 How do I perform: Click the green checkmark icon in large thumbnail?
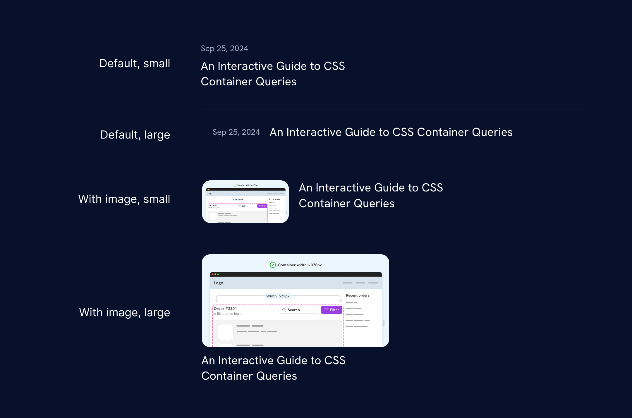(273, 265)
